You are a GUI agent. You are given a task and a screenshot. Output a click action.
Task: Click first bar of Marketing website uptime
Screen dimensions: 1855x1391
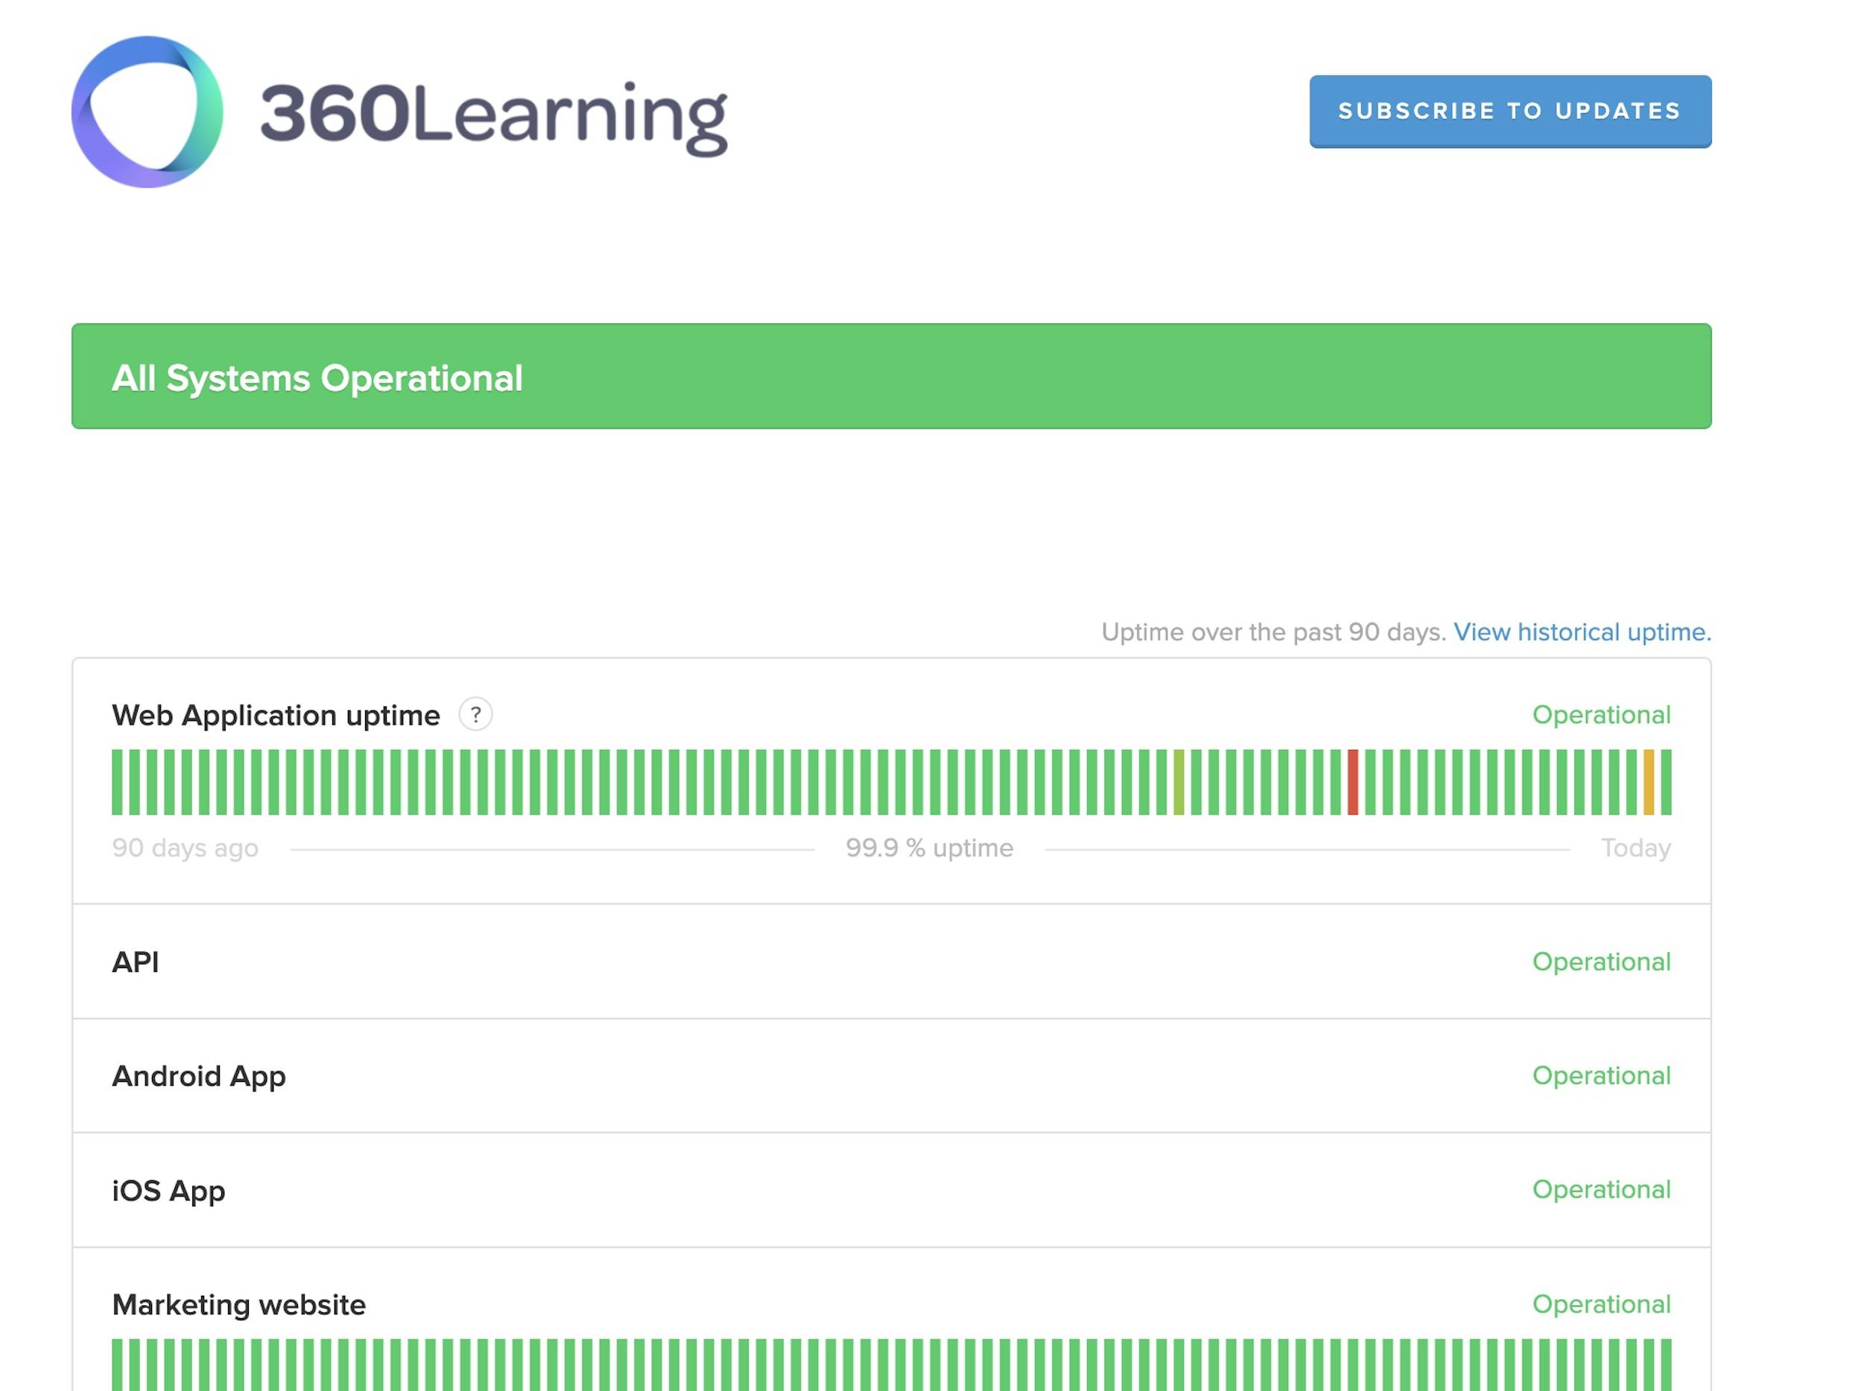click(x=116, y=1365)
